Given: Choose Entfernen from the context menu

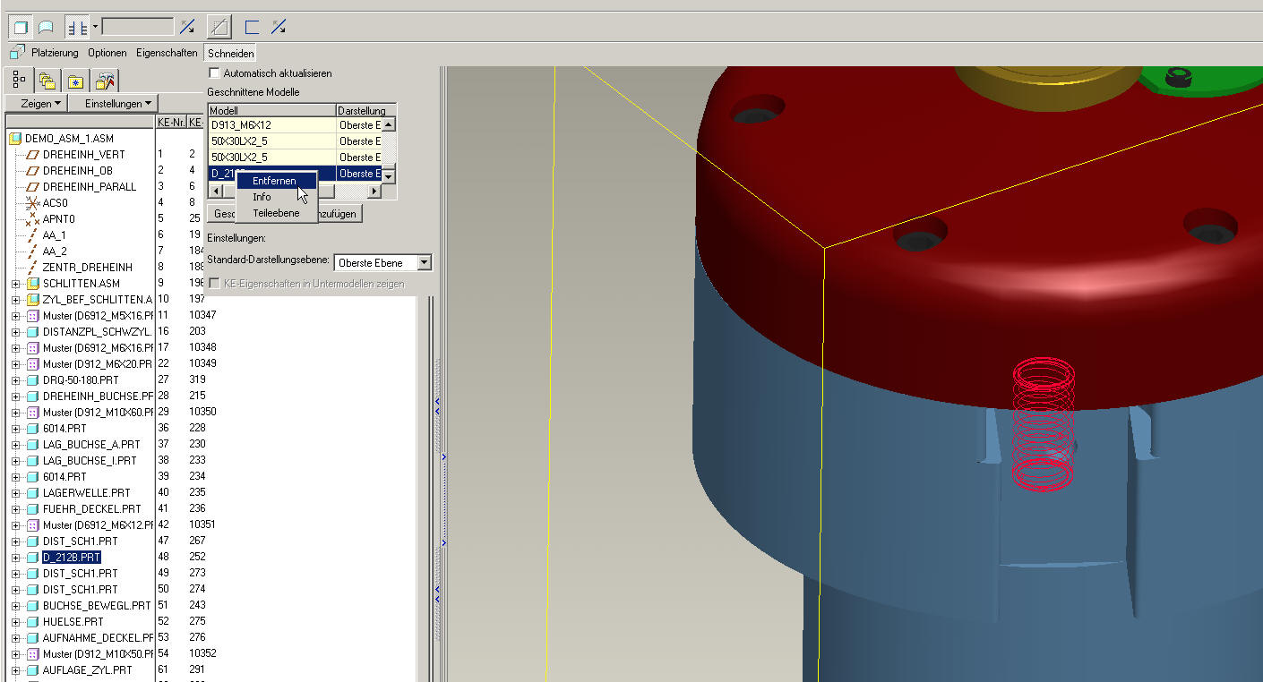Looking at the screenshot, I should (x=274, y=181).
